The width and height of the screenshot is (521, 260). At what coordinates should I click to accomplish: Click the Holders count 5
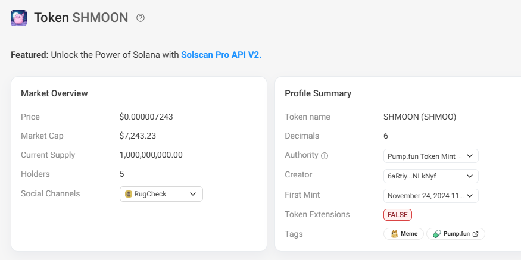coord(122,174)
